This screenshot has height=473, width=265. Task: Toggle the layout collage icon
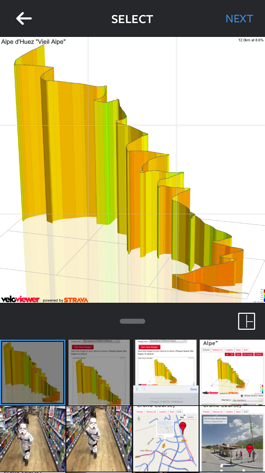coord(246,321)
